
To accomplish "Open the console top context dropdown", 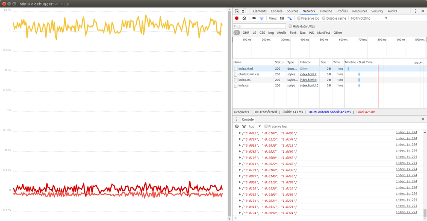I will click(255, 127).
